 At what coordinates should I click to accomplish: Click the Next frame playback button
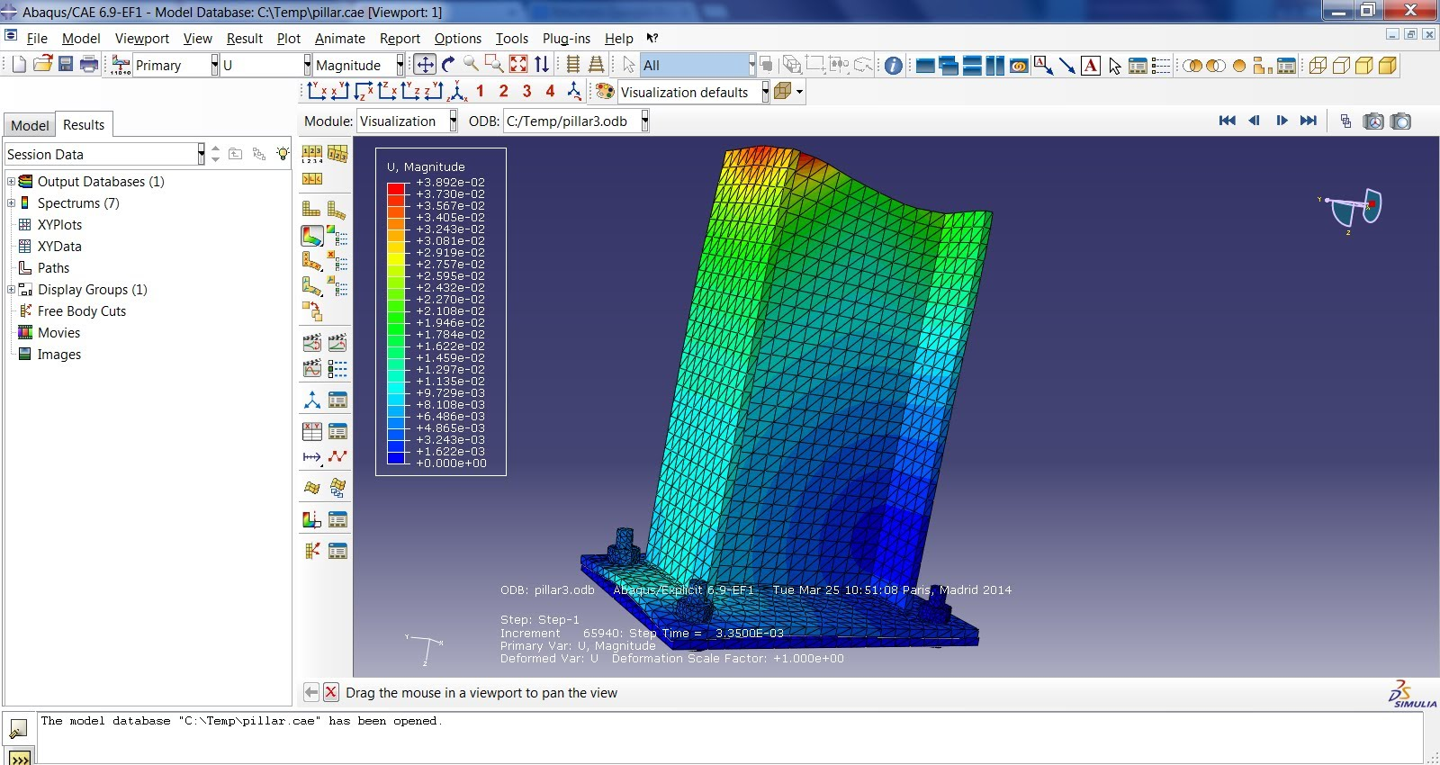(1282, 121)
